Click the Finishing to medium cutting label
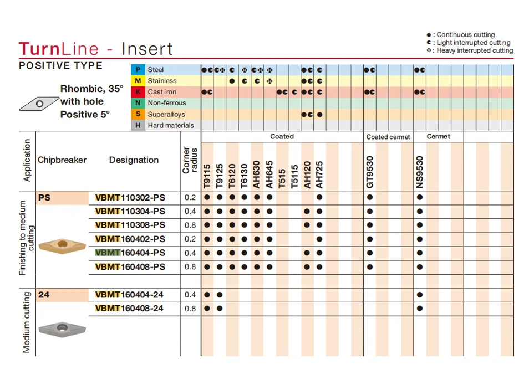Image resolution: width=529 pixels, height=390 pixels. (x=26, y=238)
